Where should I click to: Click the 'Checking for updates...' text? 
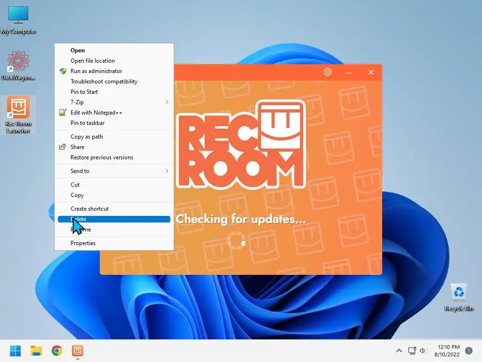click(x=241, y=219)
